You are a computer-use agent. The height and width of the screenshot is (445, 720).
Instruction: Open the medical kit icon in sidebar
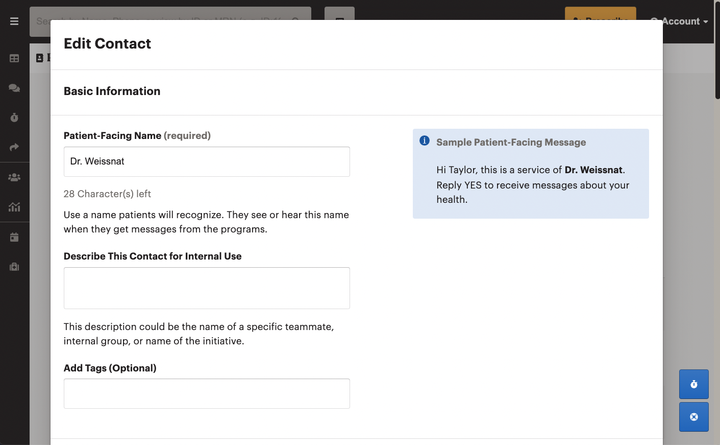tap(14, 267)
